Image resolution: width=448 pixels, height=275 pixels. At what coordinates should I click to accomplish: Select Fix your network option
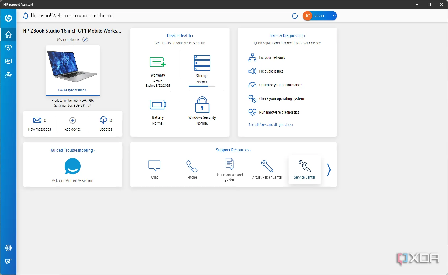pos(272,57)
